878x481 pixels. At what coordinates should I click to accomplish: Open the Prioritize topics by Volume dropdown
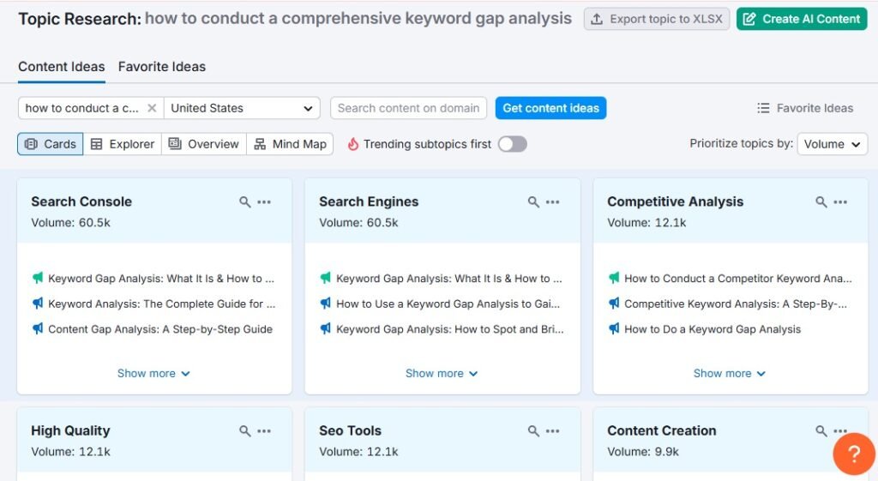(x=832, y=144)
